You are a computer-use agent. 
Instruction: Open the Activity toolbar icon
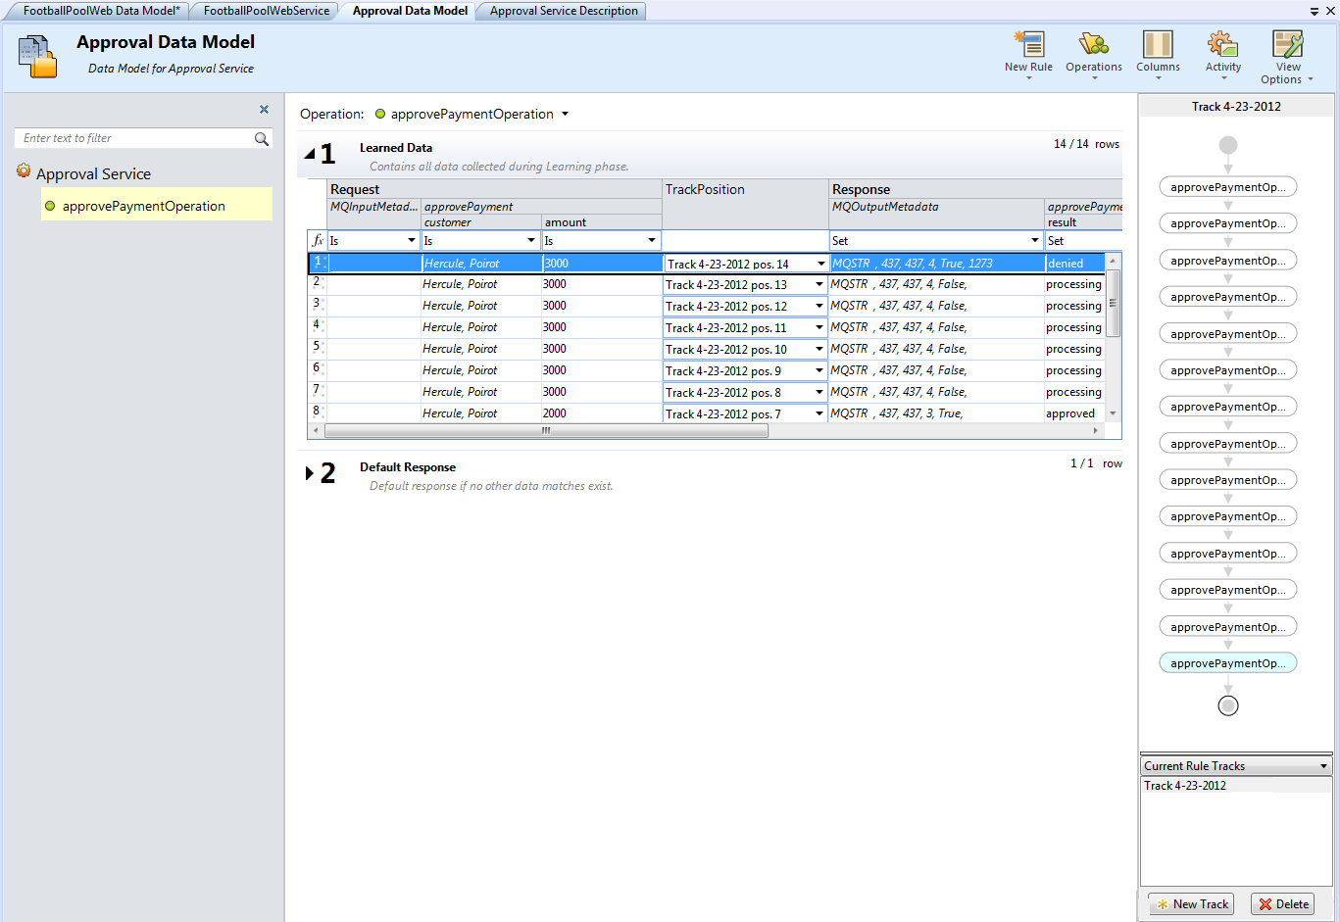tap(1222, 45)
